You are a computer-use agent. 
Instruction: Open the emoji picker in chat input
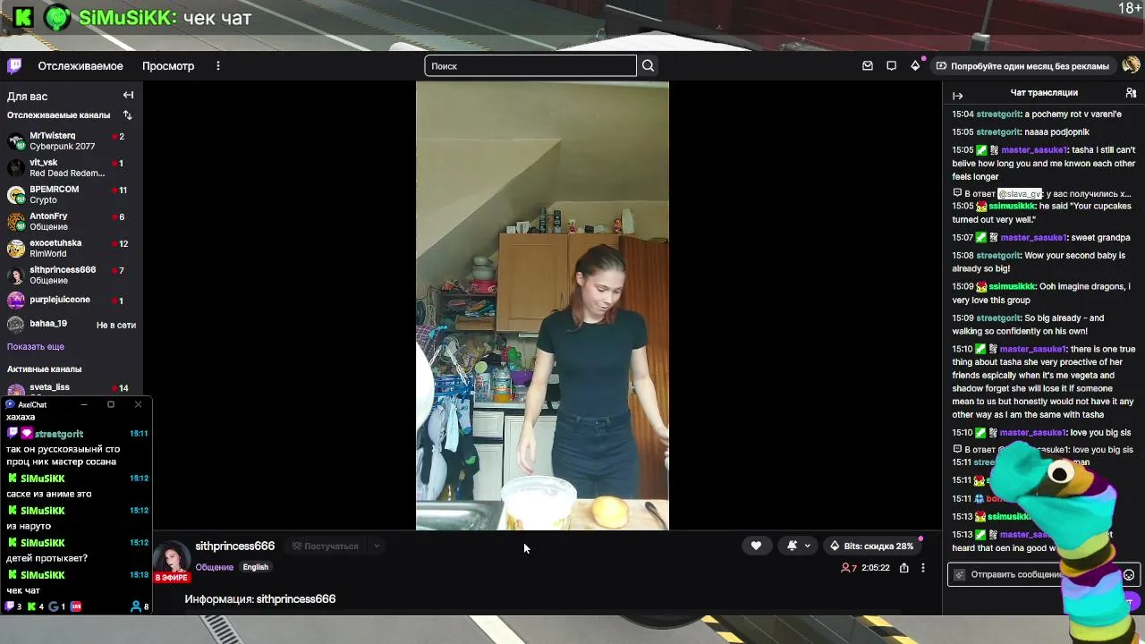1129,575
